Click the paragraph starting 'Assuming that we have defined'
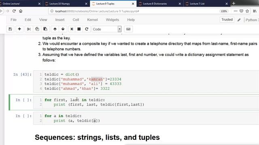This screenshot has width=259, height=145. 146,57
